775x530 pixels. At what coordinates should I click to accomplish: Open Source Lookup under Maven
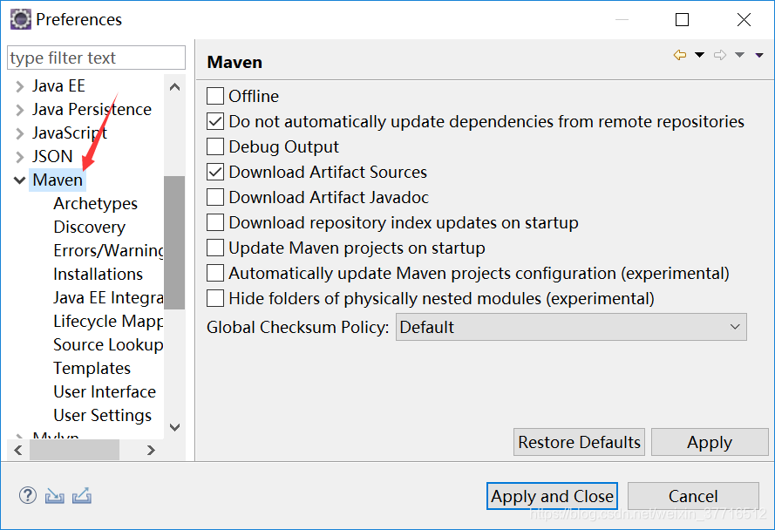pos(108,344)
